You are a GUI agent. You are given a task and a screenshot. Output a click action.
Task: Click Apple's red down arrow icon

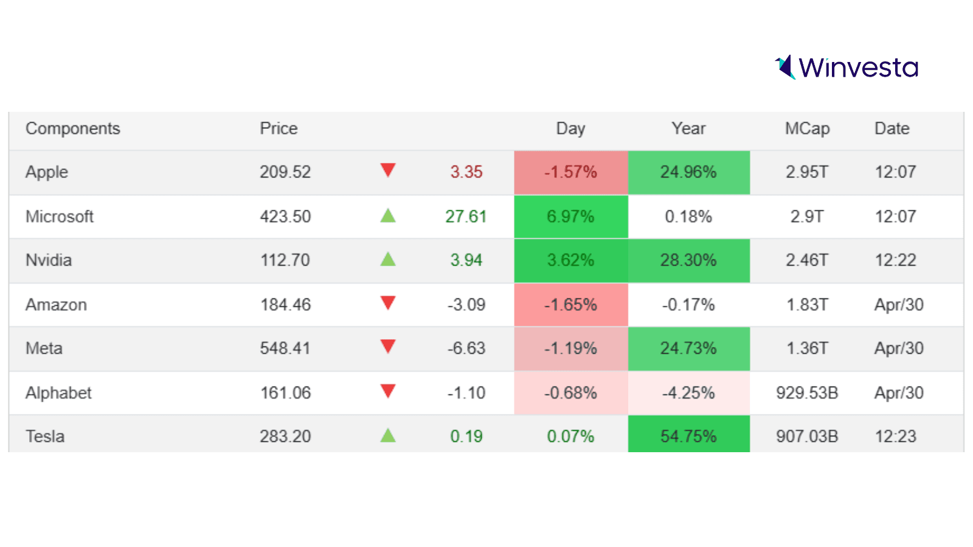coord(388,170)
